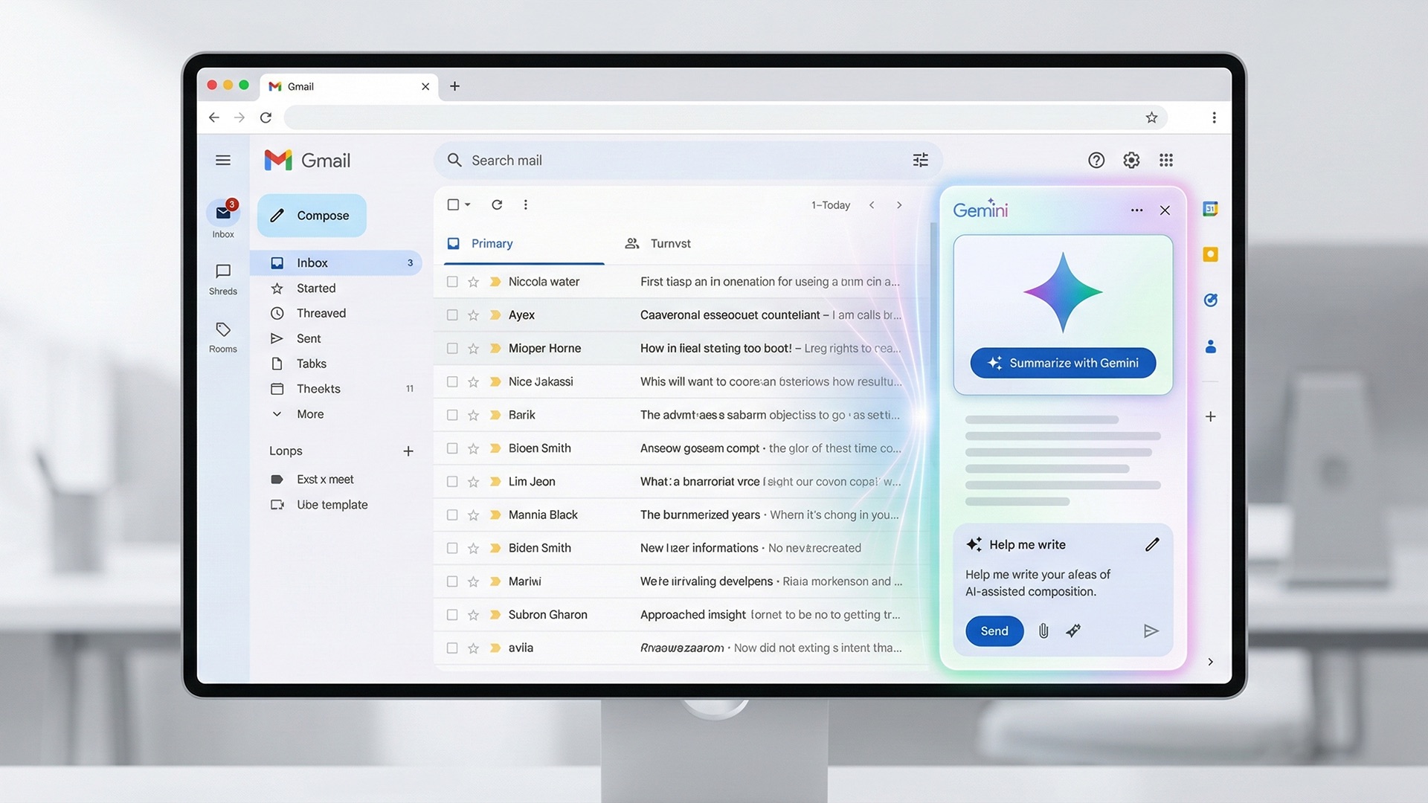Image resolution: width=1428 pixels, height=803 pixels.
Task: Open Gemini panel three-dot options
Action: (1136, 210)
